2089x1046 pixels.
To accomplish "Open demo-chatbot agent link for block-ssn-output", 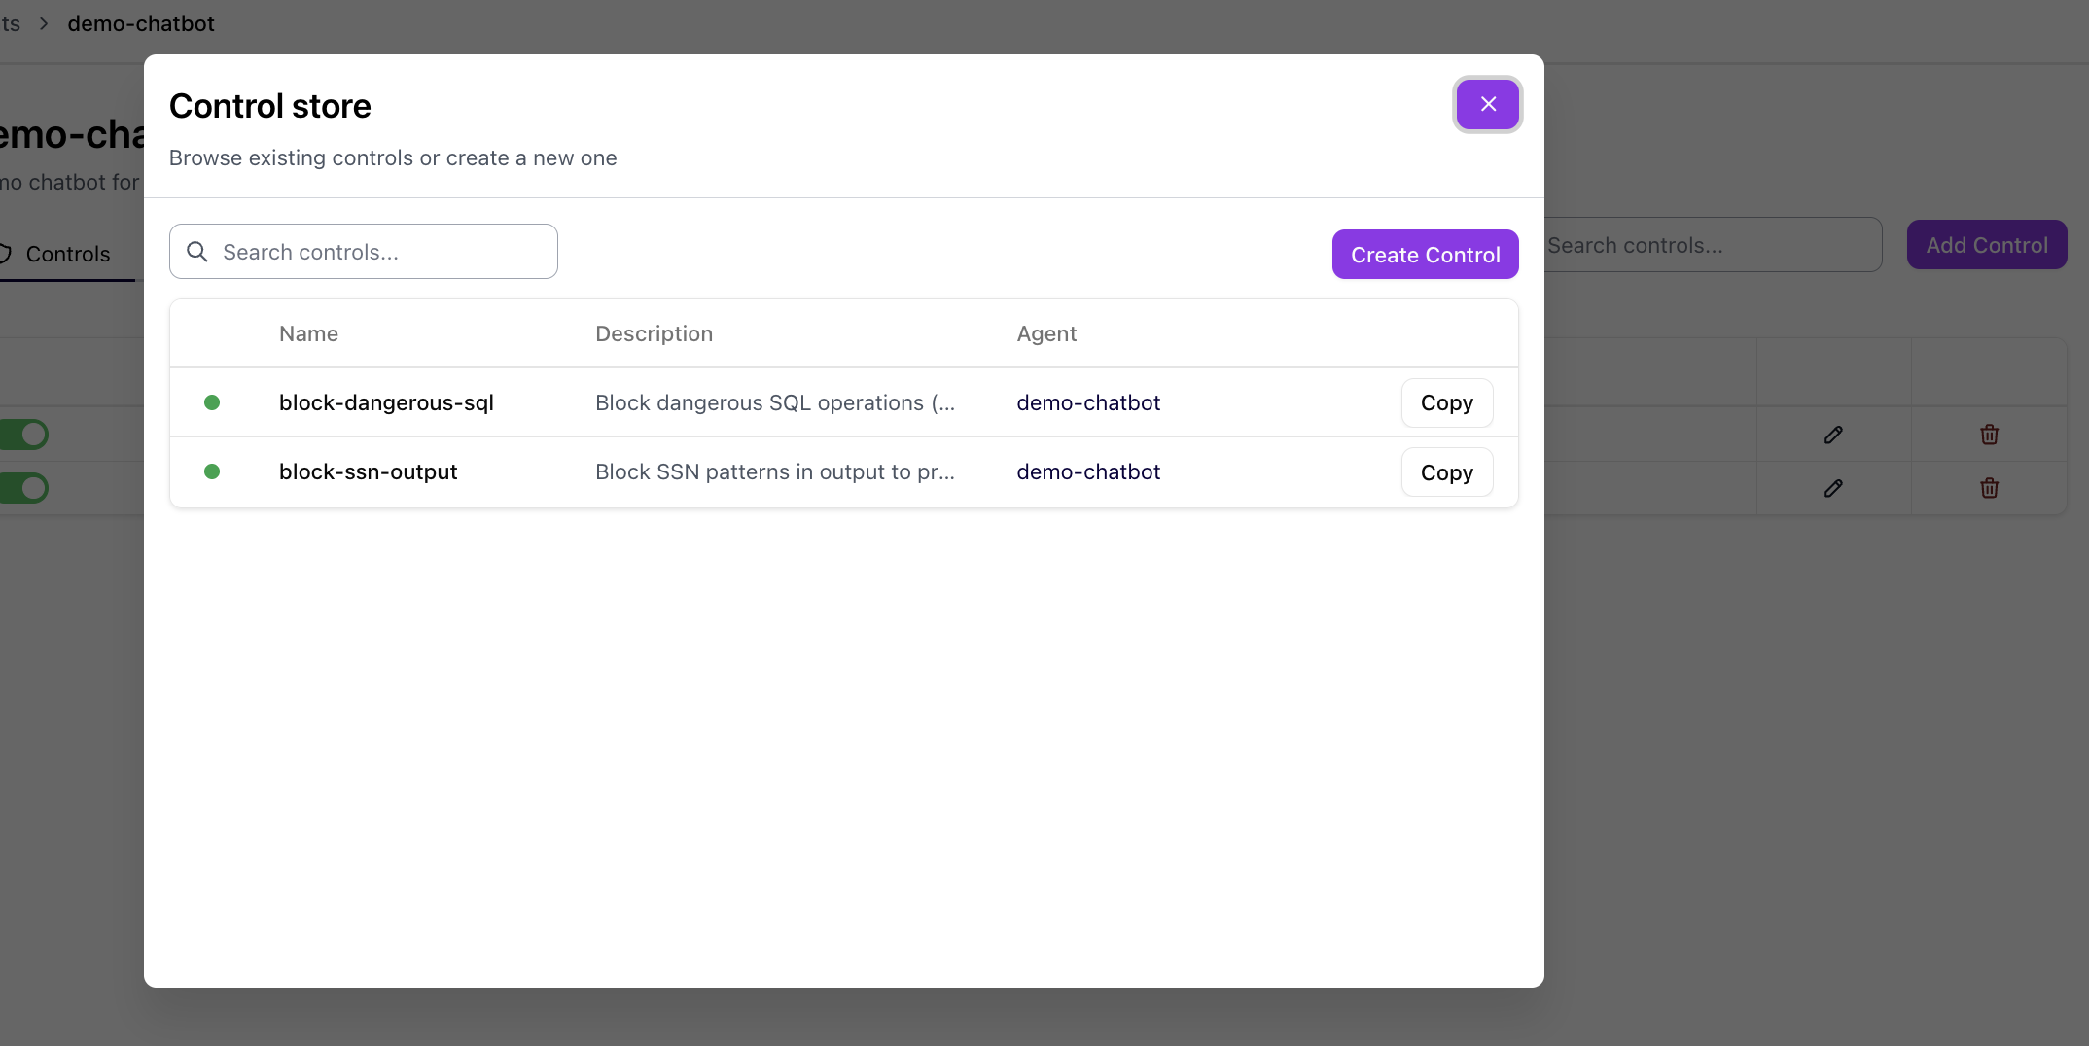I will [x=1088, y=471].
